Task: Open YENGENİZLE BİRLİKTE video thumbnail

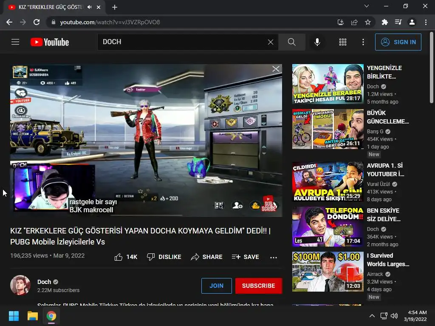Action: point(328,84)
